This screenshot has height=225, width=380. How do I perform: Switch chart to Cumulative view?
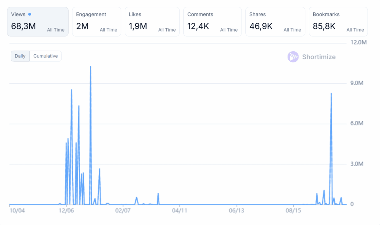[x=45, y=56]
